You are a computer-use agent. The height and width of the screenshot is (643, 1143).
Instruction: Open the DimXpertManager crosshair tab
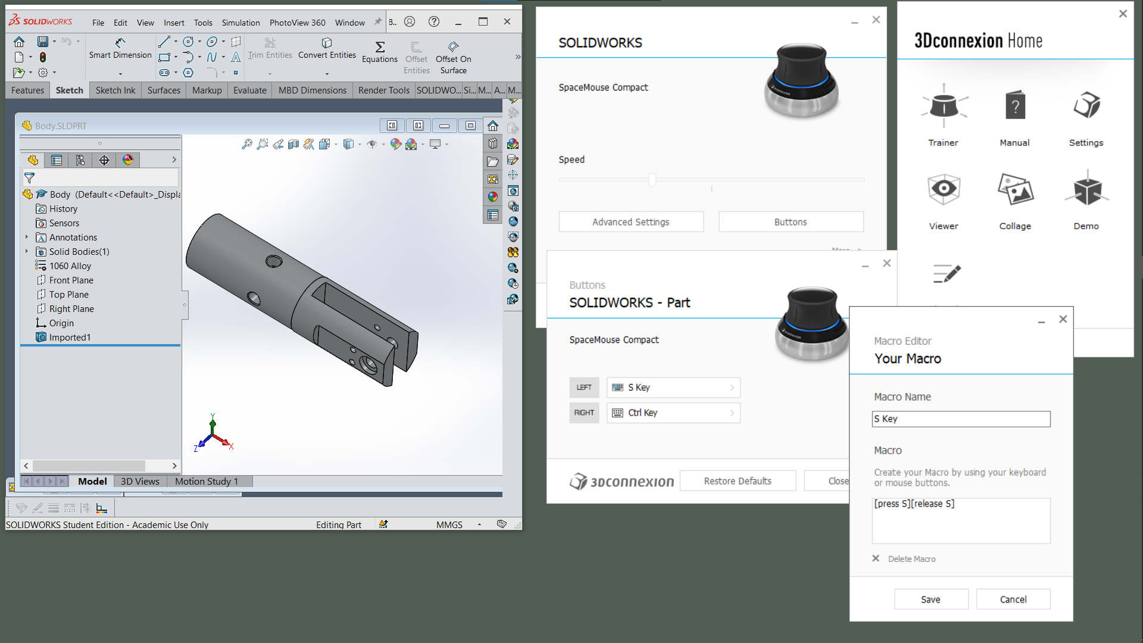click(104, 160)
